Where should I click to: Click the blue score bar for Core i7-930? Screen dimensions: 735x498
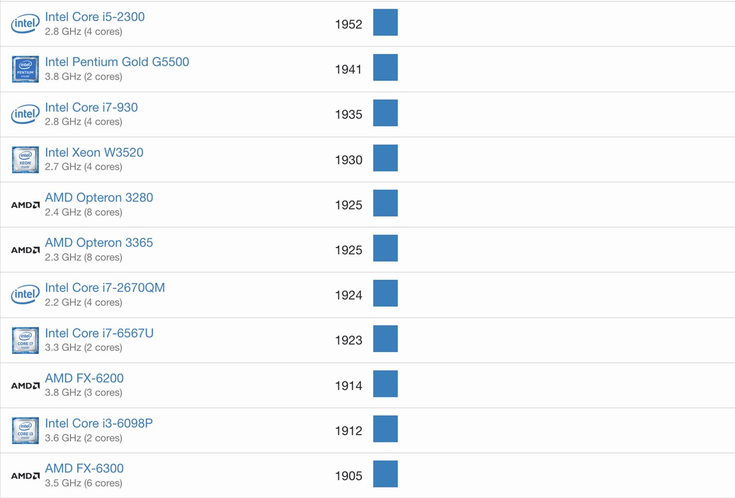[x=385, y=113]
